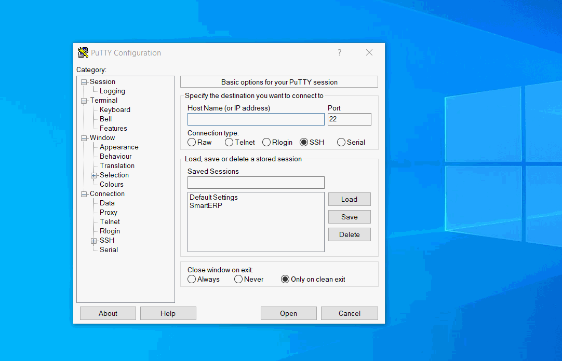Expand the Selection tree node
Image resolution: width=562 pixels, height=361 pixels.
click(93, 175)
